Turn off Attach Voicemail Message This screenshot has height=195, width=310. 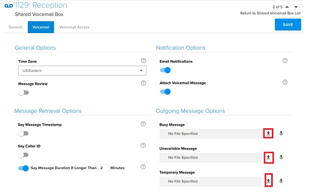(x=165, y=92)
